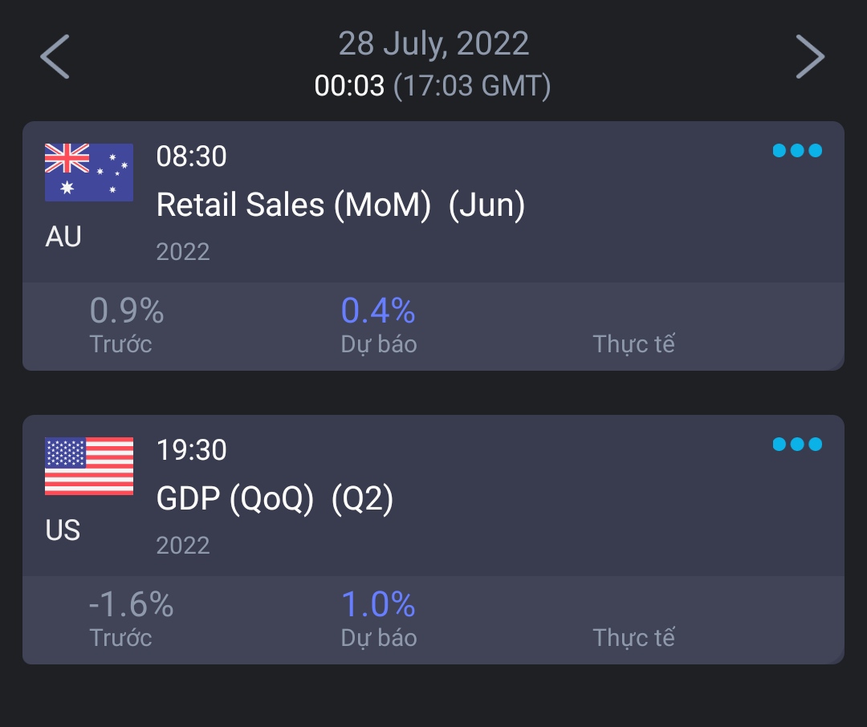This screenshot has height=727, width=867.
Task: Tap Thực tế label in Retail Sales card
Action: pos(633,344)
